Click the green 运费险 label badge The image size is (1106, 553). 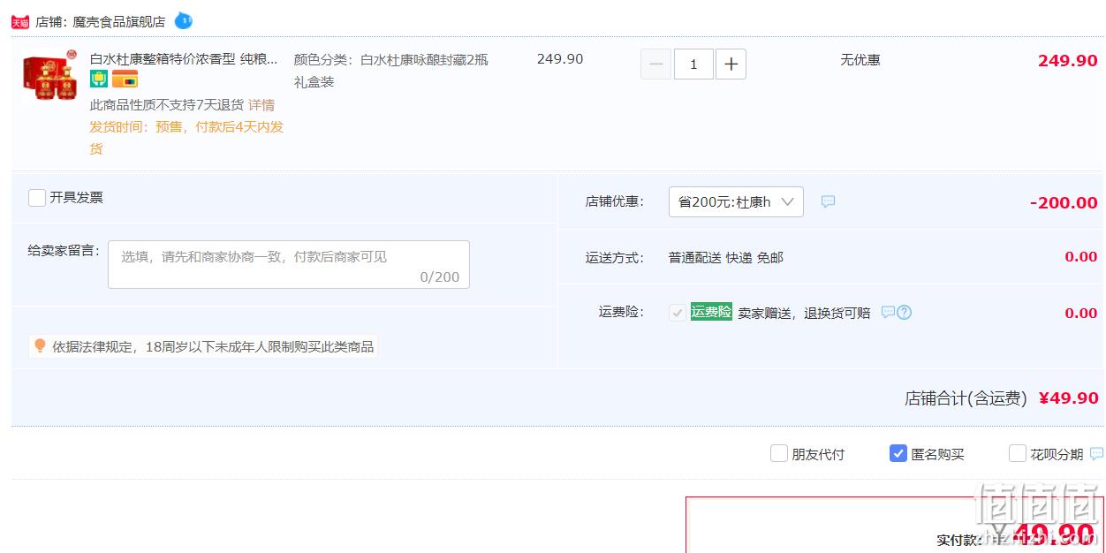tap(711, 311)
